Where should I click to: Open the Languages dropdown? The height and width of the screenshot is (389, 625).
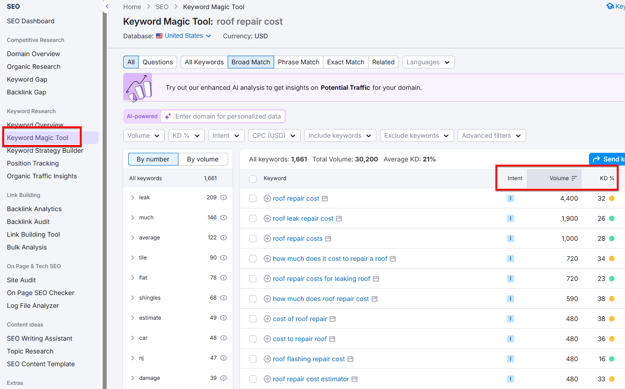click(x=428, y=62)
